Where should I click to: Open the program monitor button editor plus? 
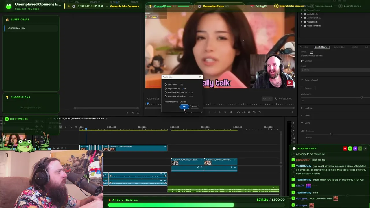[x=292, y=112]
